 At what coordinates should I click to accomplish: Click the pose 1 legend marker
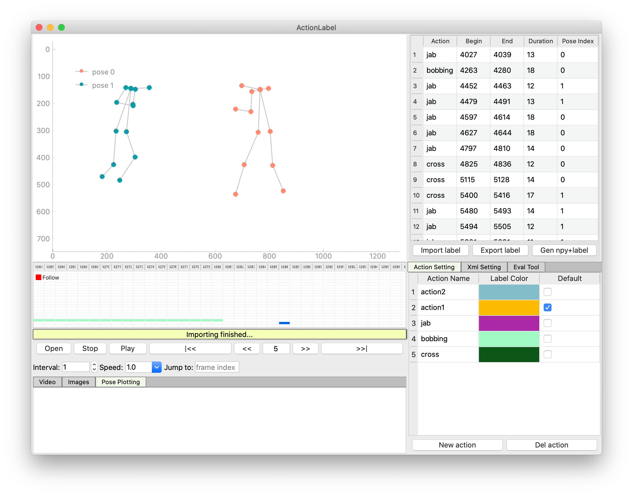click(x=81, y=85)
